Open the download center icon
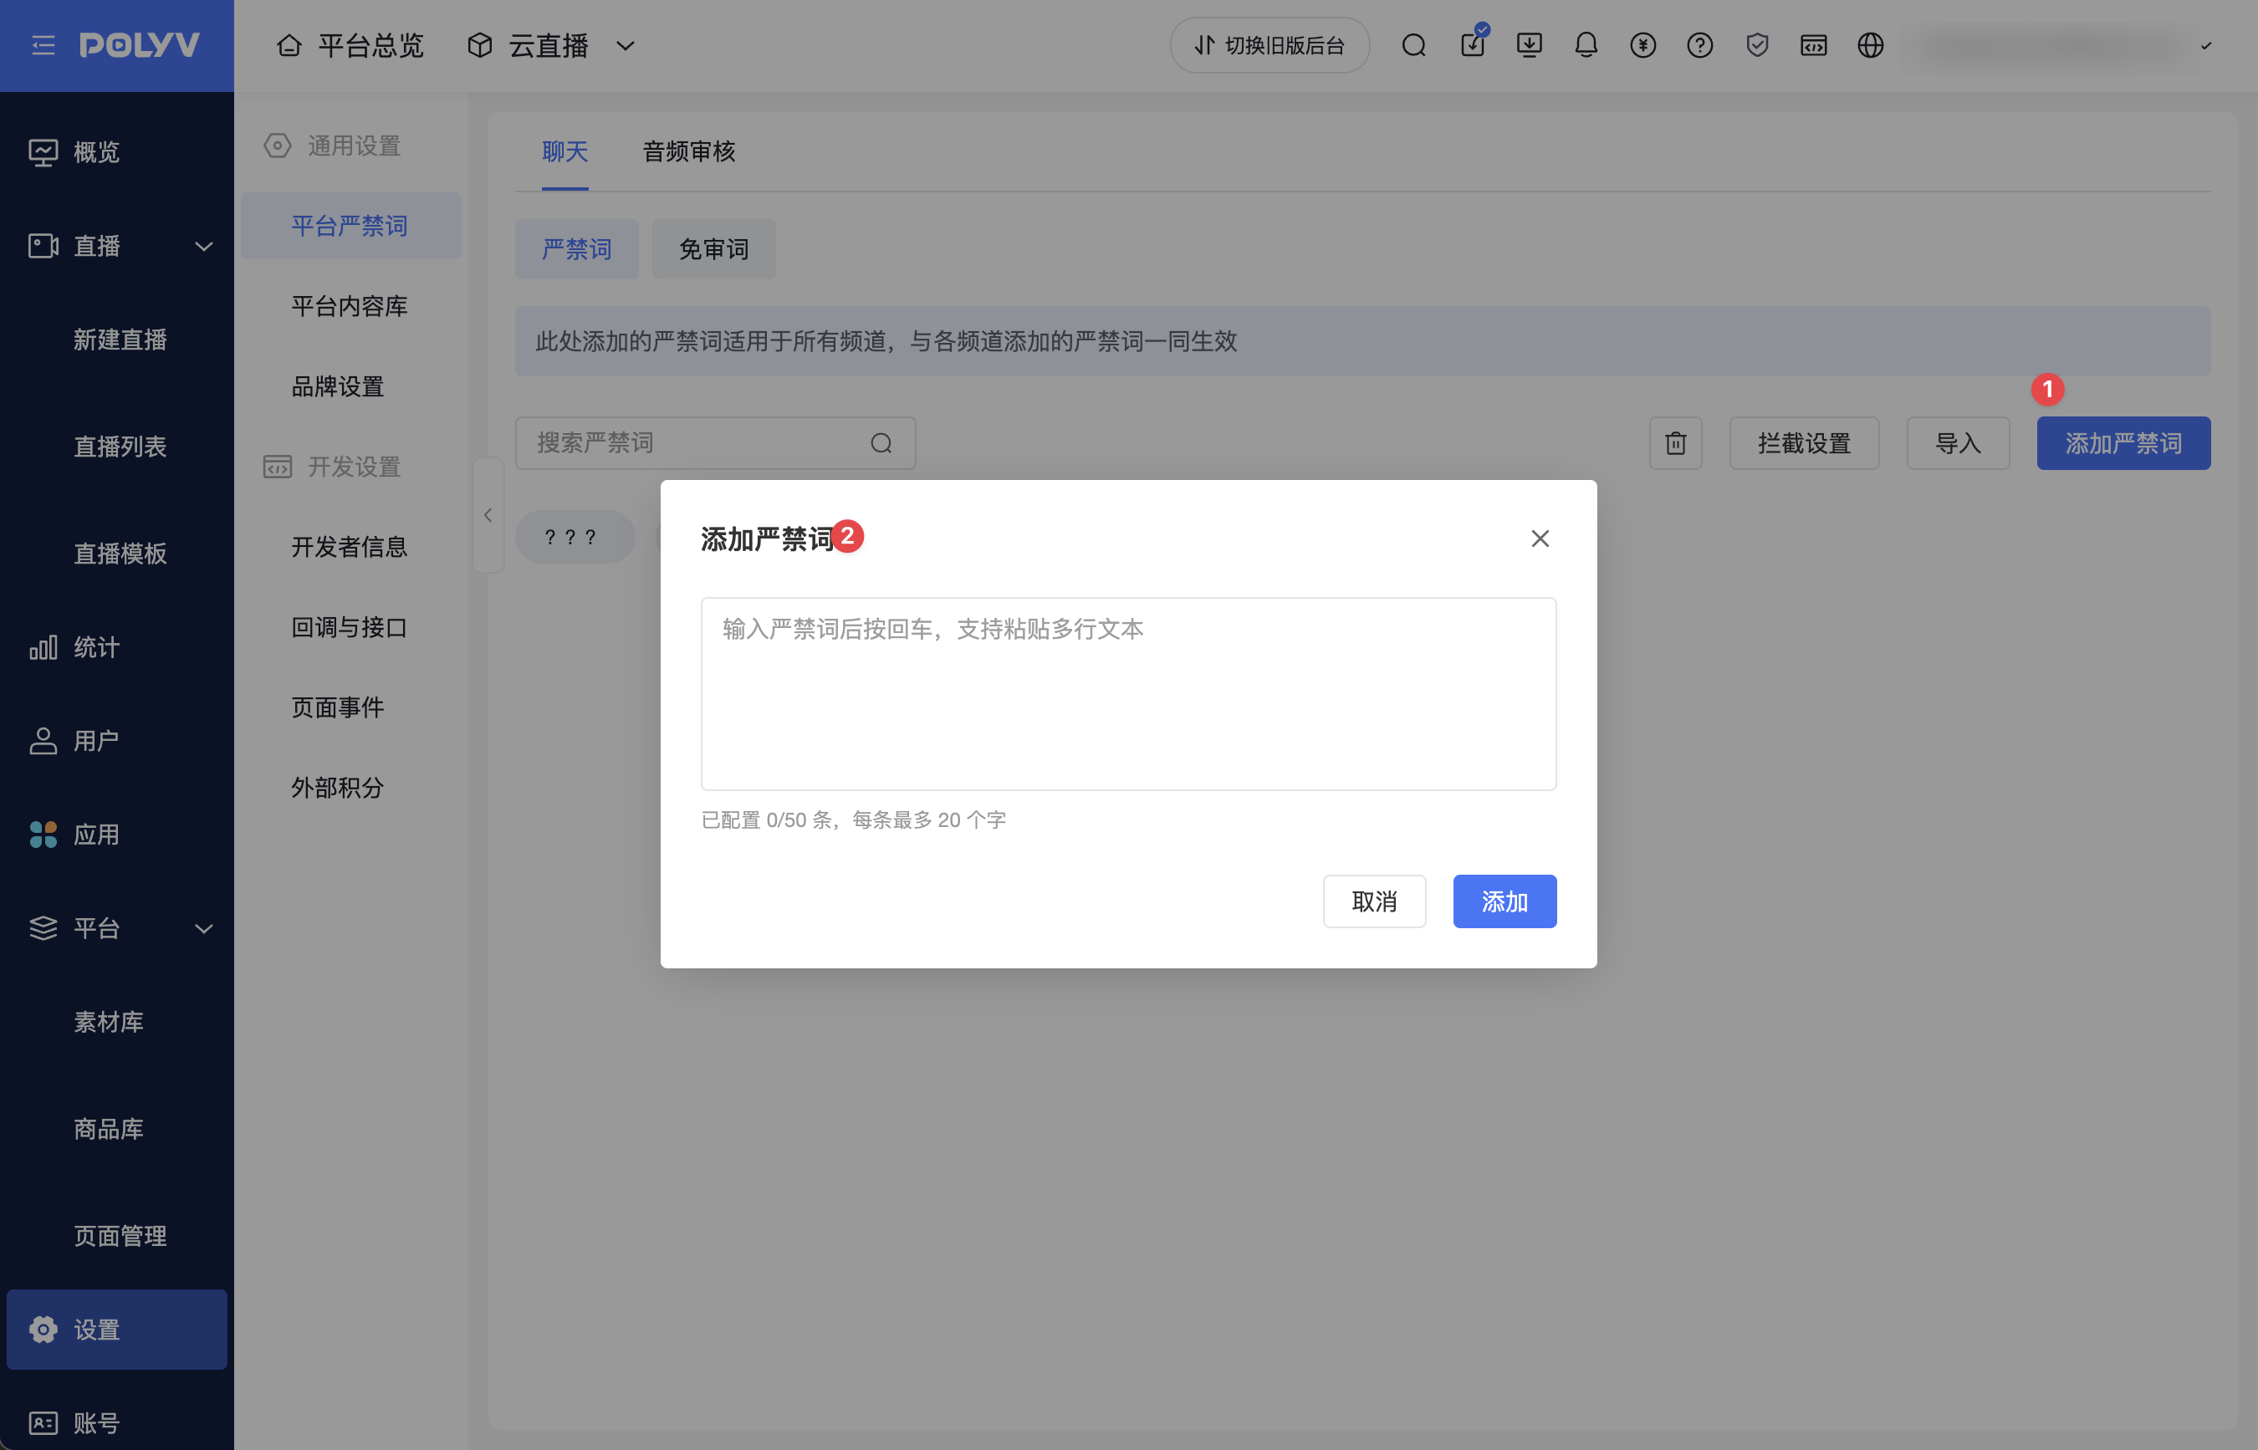Viewport: 2258px width, 1450px height. pos(1530,45)
